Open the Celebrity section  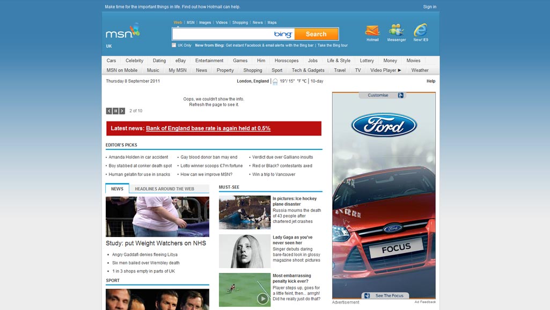coord(134,61)
